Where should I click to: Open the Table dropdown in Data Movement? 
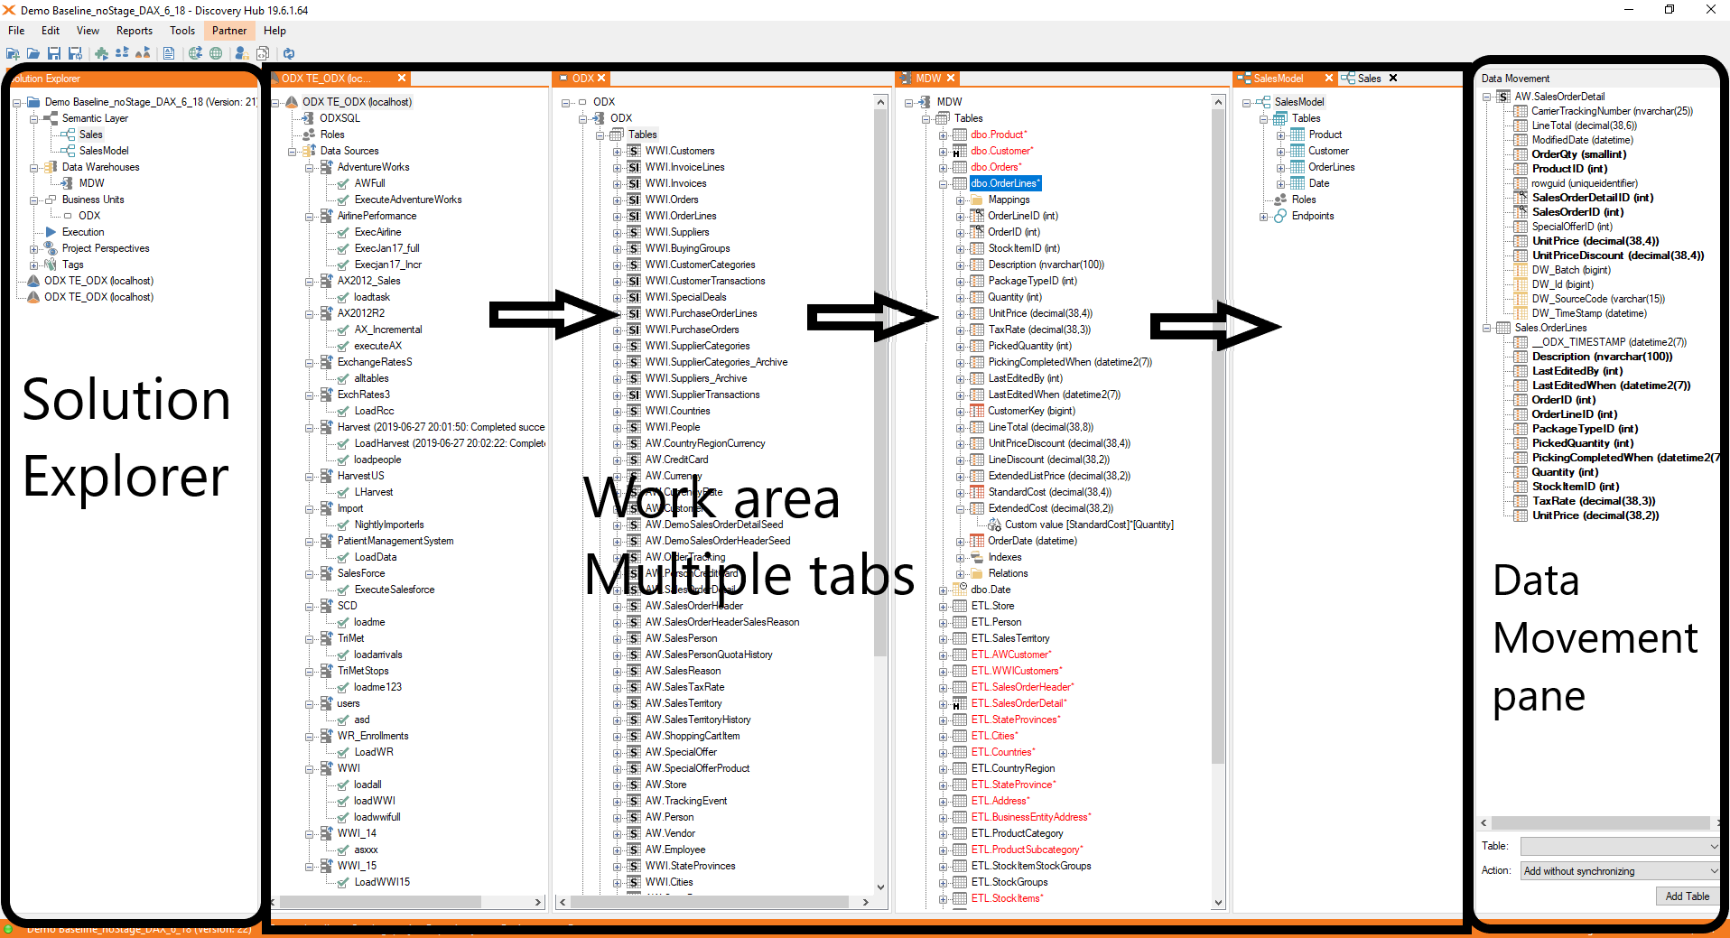pos(1713,847)
